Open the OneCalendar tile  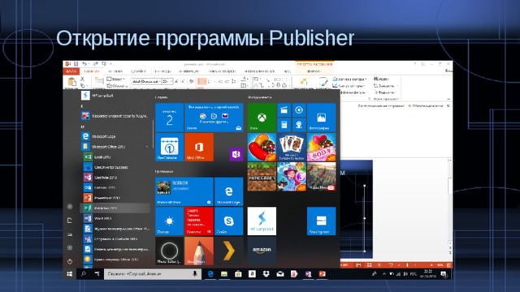[170, 147]
